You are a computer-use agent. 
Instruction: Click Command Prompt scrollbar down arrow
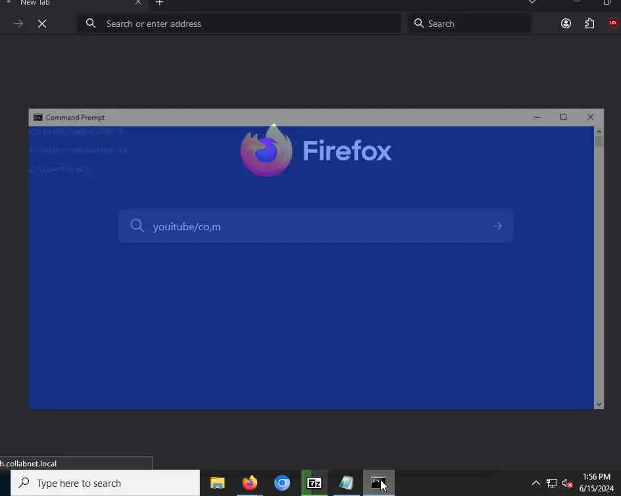click(599, 405)
